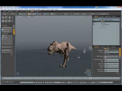Jump to first frame in transport controls
This screenshot has width=122, height=91.
(35, 82)
